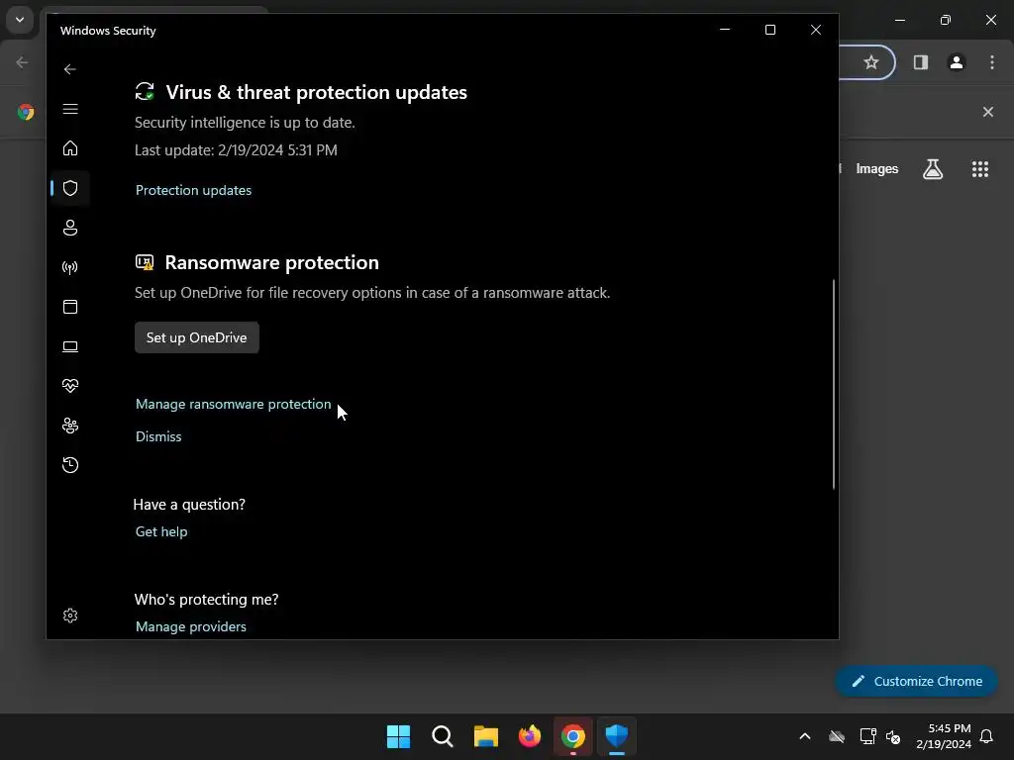
Task: Open muted volume tray icon
Action: coord(893,736)
